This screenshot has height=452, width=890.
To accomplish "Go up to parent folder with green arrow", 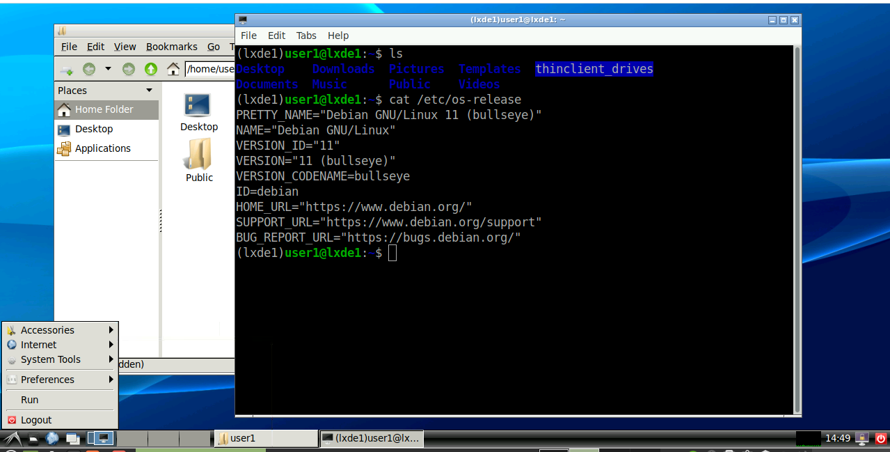I will 151,69.
